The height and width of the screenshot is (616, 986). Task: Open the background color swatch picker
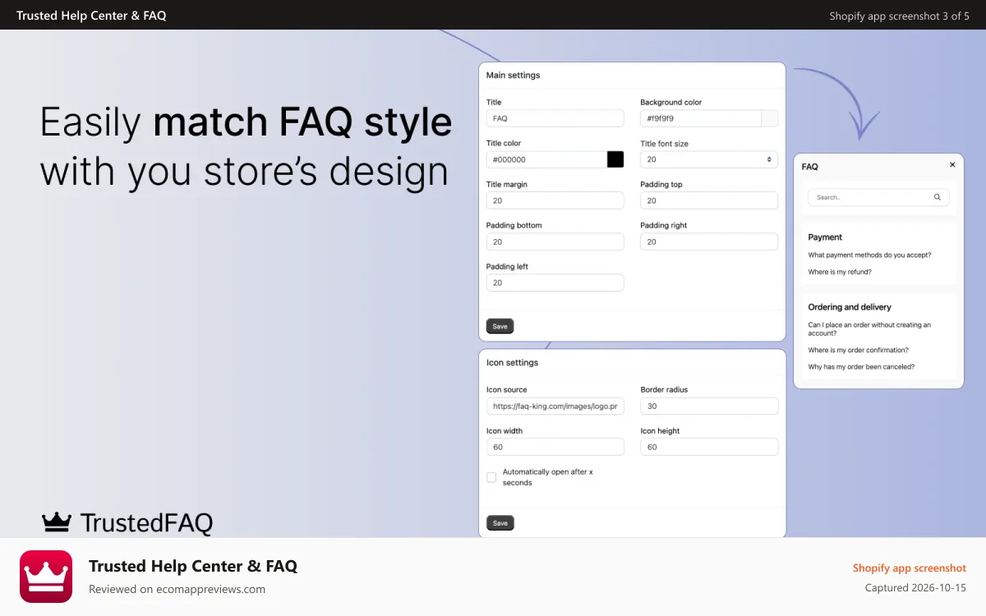click(770, 118)
